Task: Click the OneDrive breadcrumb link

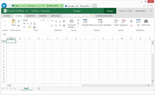Action: (35, 11)
